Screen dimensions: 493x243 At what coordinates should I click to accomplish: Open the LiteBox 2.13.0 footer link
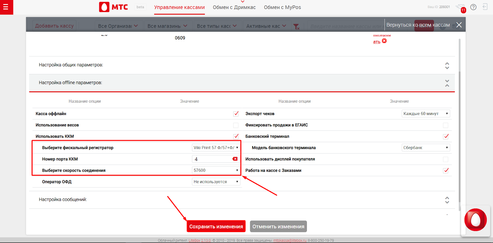click(200, 241)
